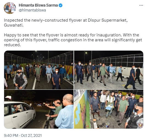Viewport: 146px width, 139px height.
Task: Click the white car in the photo
Action: (x=20, y=115)
